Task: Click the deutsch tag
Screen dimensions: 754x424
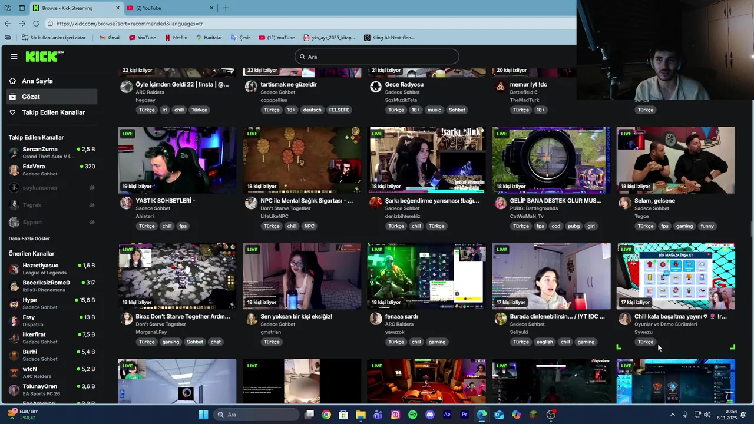Action: (x=312, y=110)
